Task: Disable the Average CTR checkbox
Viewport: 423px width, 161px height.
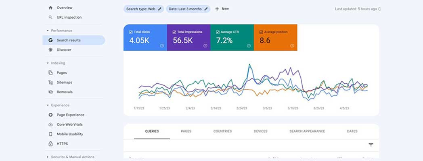Action: (x=218, y=32)
